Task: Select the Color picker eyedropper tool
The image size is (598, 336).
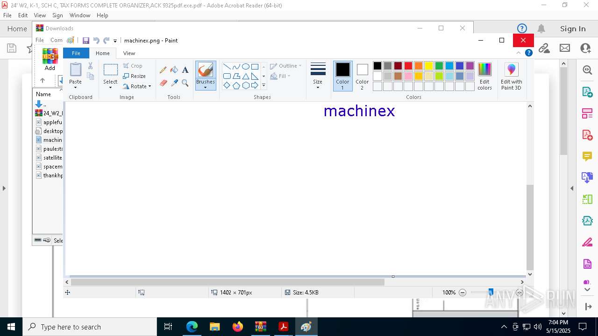Action: pyautogui.click(x=174, y=83)
